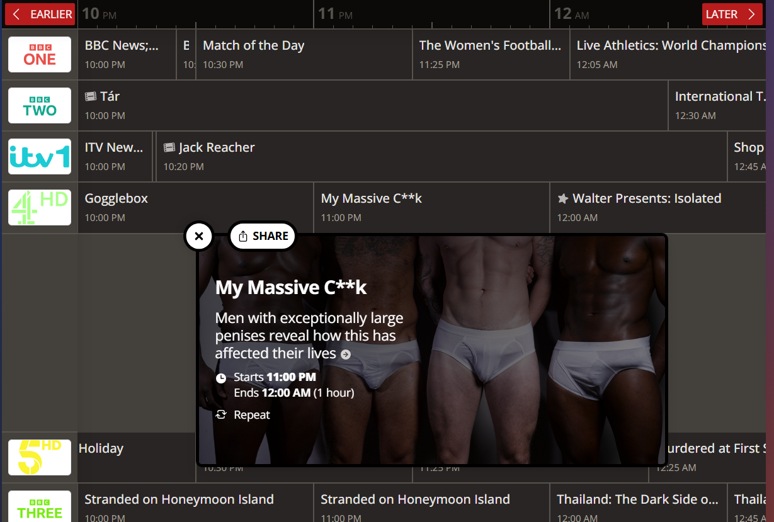Select Murdered at First Sight listing

717,457
